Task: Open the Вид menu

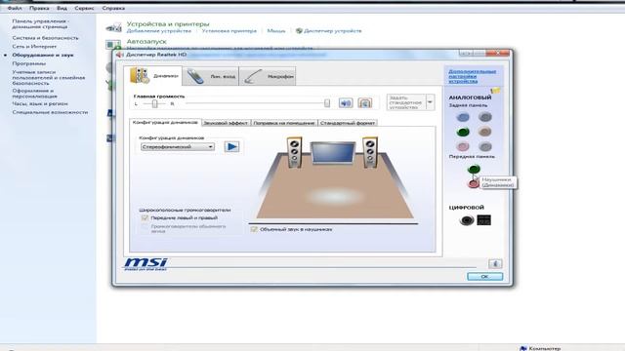Action: coord(62,8)
